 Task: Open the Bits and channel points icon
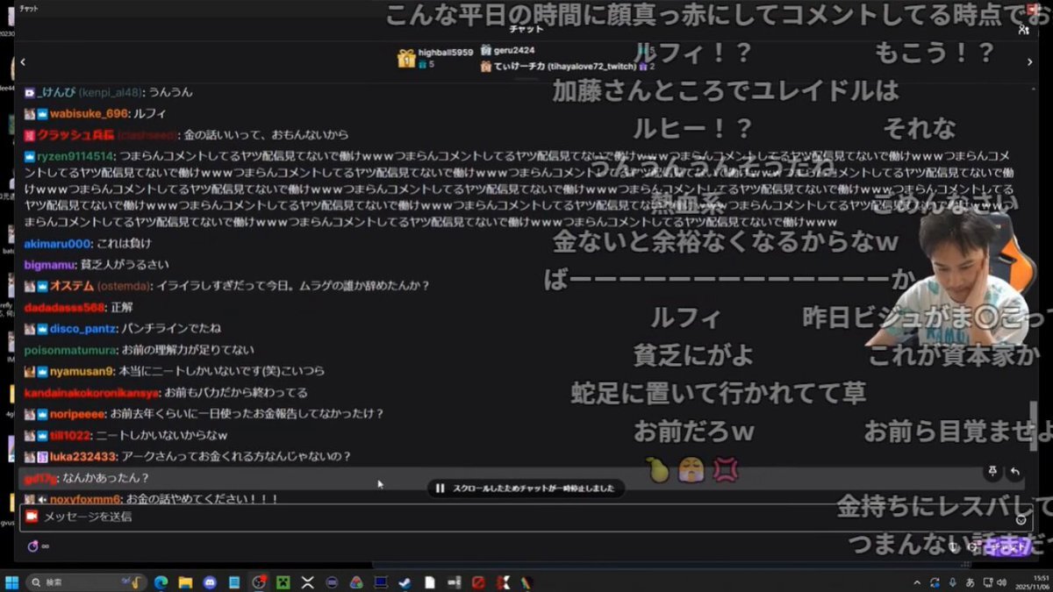point(34,546)
